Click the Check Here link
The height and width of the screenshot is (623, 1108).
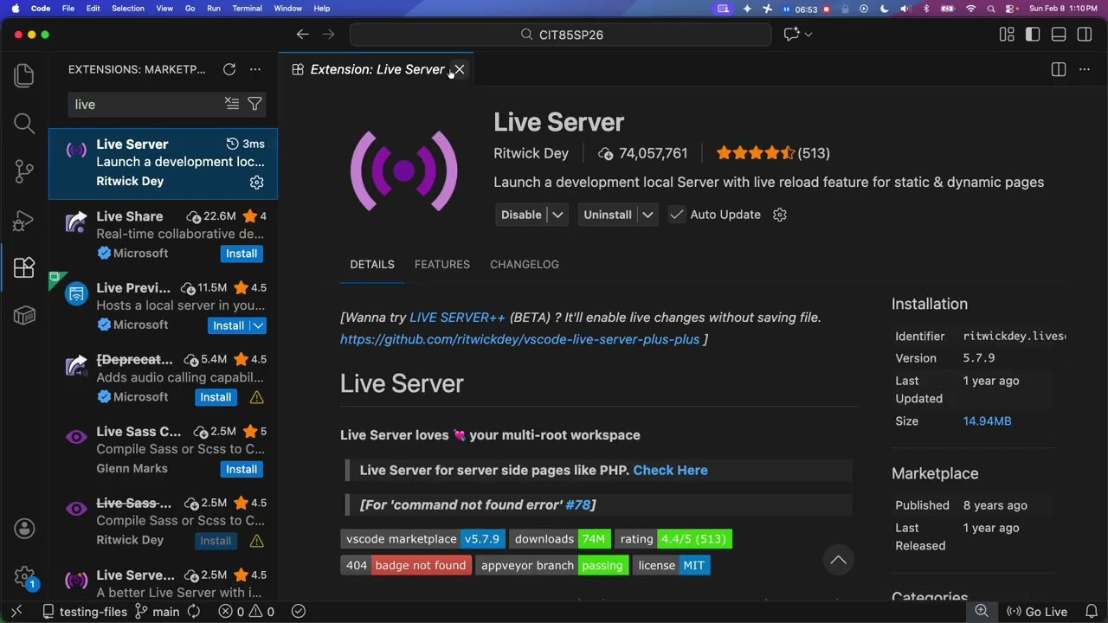[670, 471]
